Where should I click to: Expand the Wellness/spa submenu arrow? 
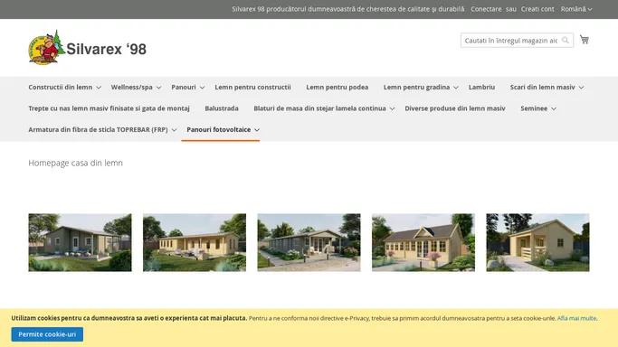[x=158, y=88]
